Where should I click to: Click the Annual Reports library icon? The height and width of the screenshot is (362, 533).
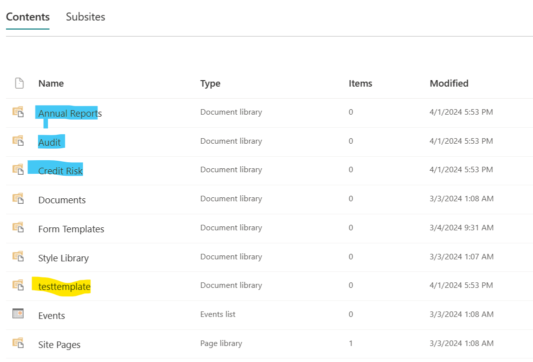click(18, 112)
